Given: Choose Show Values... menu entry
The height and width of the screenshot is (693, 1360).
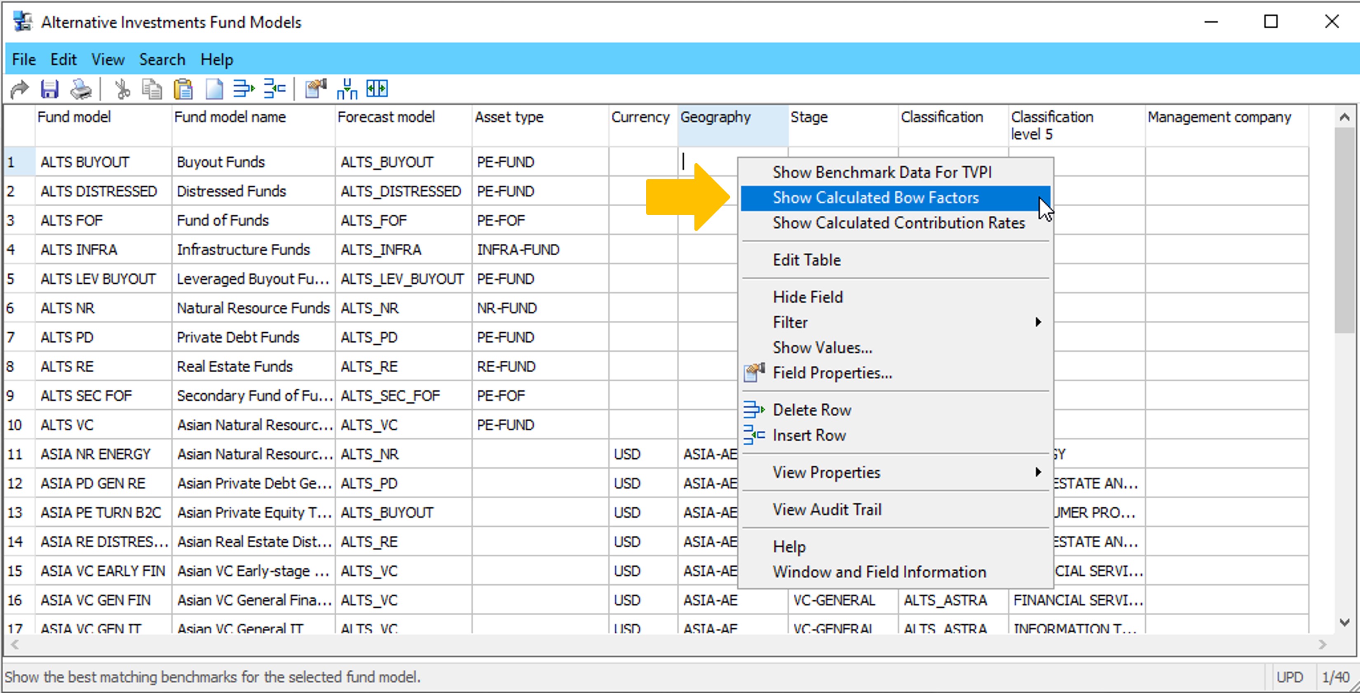Looking at the screenshot, I should coord(896,348).
